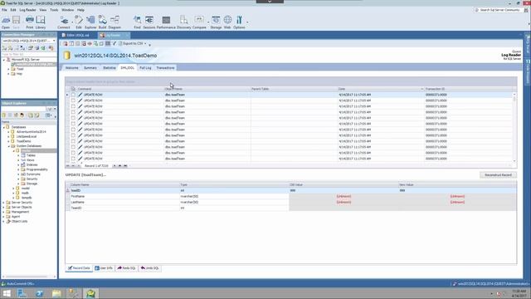
Task: Expand the Server Security node
Action: [3, 203]
